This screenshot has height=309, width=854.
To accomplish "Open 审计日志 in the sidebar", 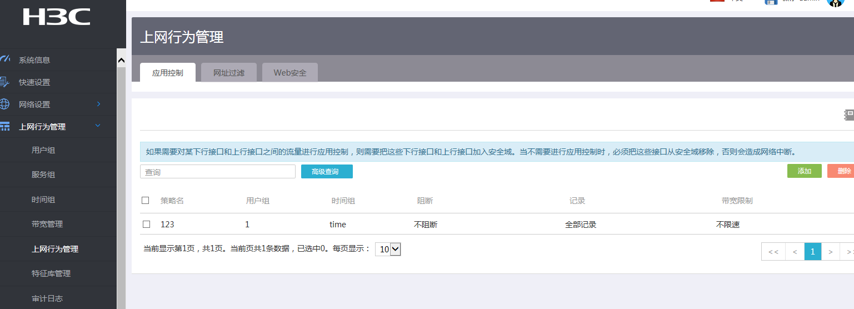I will pyautogui.click(x=47, y=298).
